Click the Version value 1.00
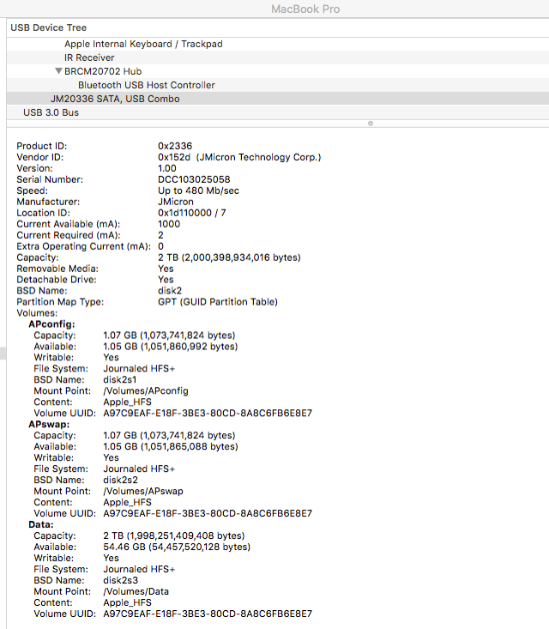Viewport: 549px width, 629px height. click(167, 168)
